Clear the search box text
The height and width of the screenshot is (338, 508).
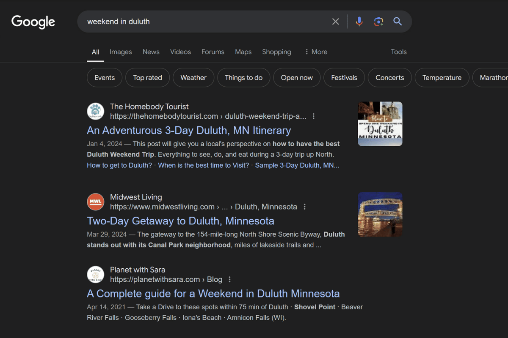point(335,22)
